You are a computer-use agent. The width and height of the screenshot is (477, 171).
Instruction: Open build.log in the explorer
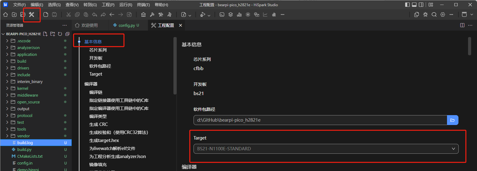pos(36,143)
